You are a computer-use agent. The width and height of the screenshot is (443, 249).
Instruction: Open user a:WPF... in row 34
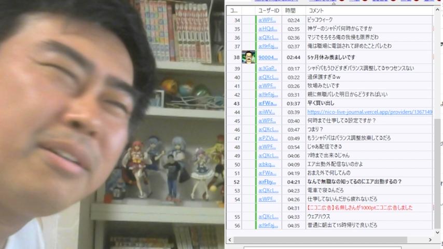[x=267, y=20]
